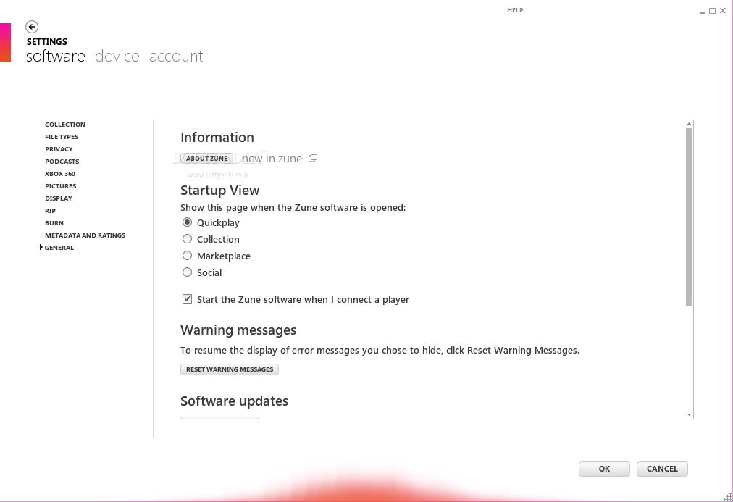Open Metadata and Ratings settings section
This screenshot has height=502, width=733.
pyautogui.click(x=85, y=235)
